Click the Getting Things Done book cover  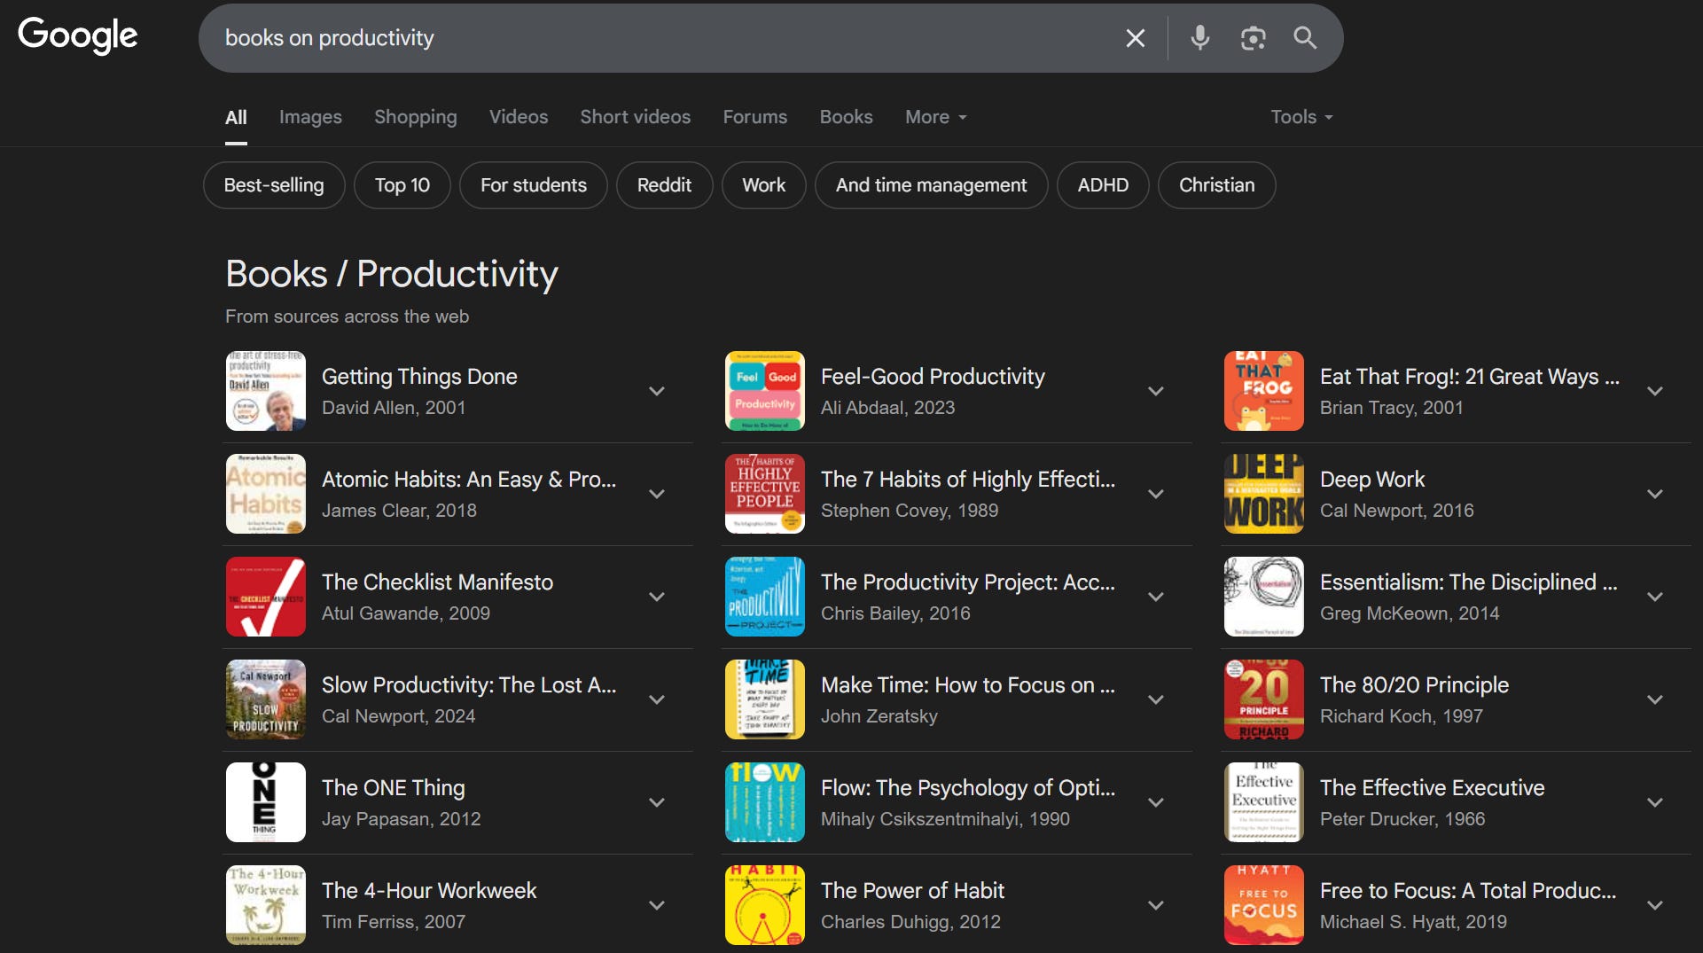[x=266, y=391]
